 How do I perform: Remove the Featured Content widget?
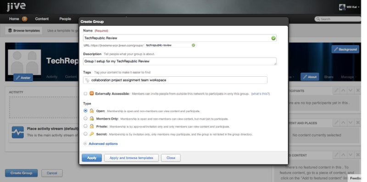tap(358, 155)
